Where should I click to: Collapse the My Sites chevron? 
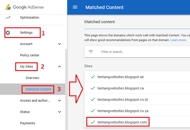[x=59, y=66]
